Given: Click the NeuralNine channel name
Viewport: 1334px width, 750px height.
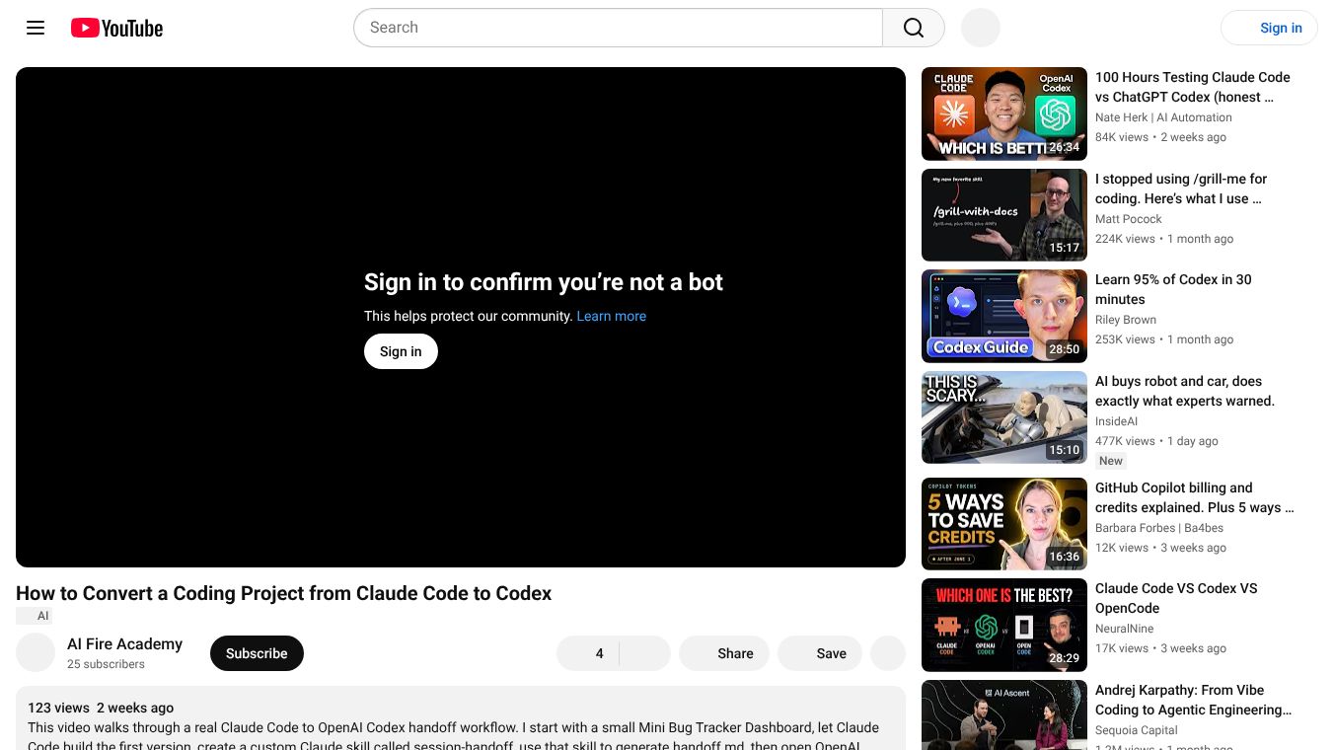Looking at the screenshot, I should point(1125,629).
